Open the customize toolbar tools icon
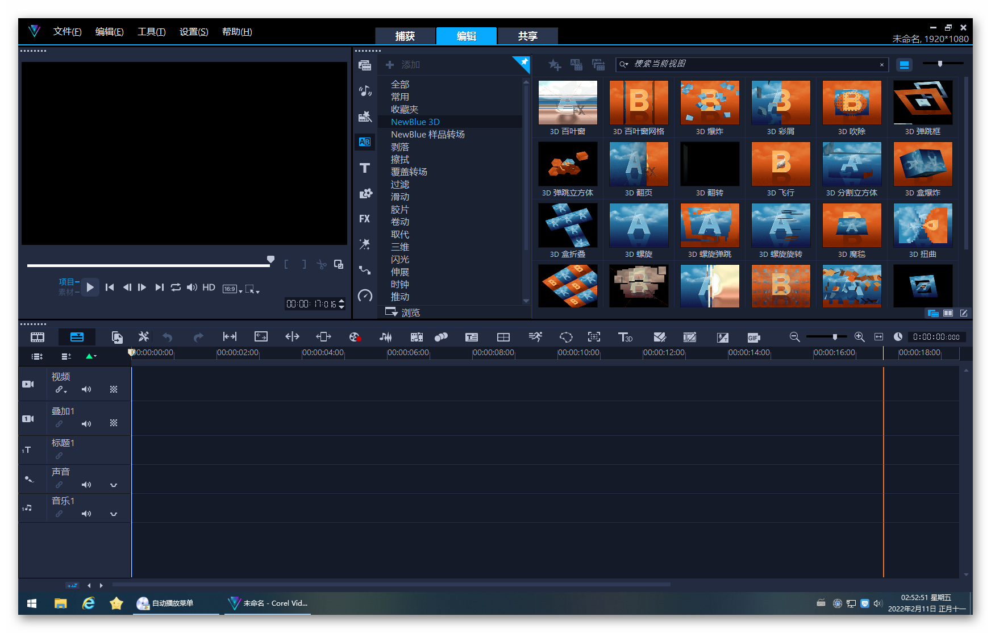The height and width of the screenshot is (633, 991). click(144, 337)
